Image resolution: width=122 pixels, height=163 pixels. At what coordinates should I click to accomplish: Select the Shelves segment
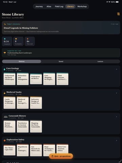22,61
